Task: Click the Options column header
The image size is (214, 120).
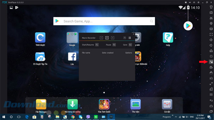Action: 128,53
